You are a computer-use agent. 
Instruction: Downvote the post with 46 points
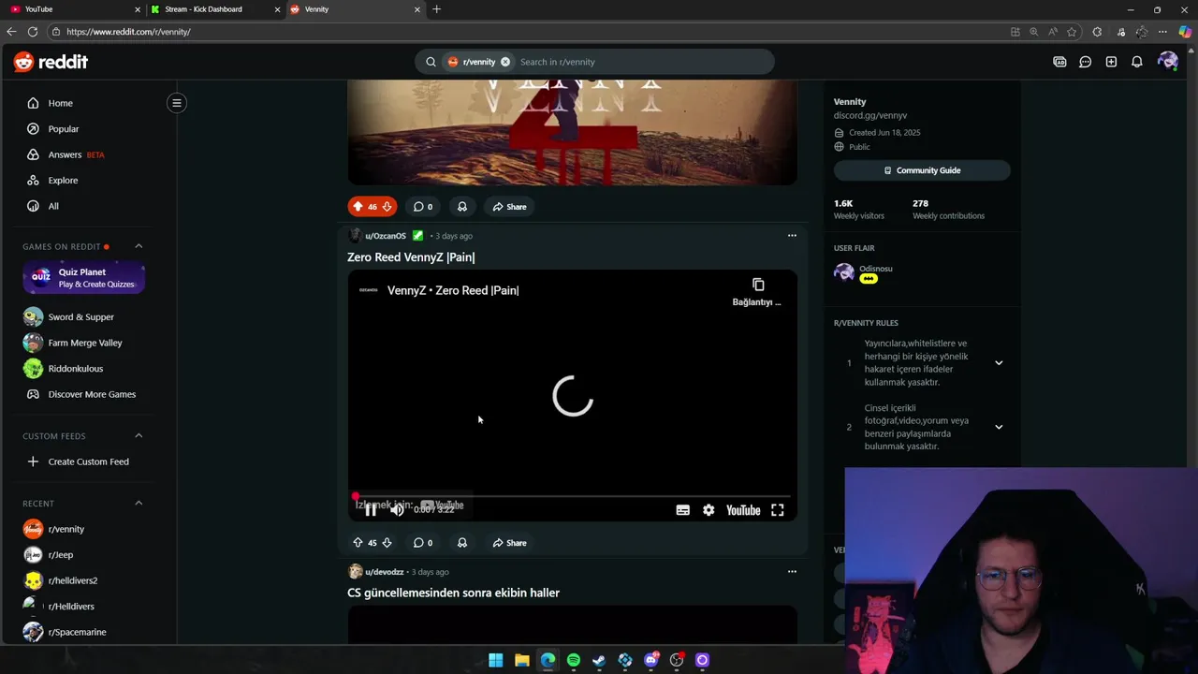tap(387, 207)
